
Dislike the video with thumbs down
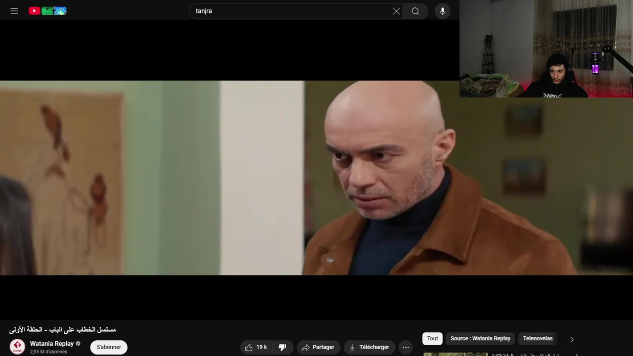coord(282,347)
